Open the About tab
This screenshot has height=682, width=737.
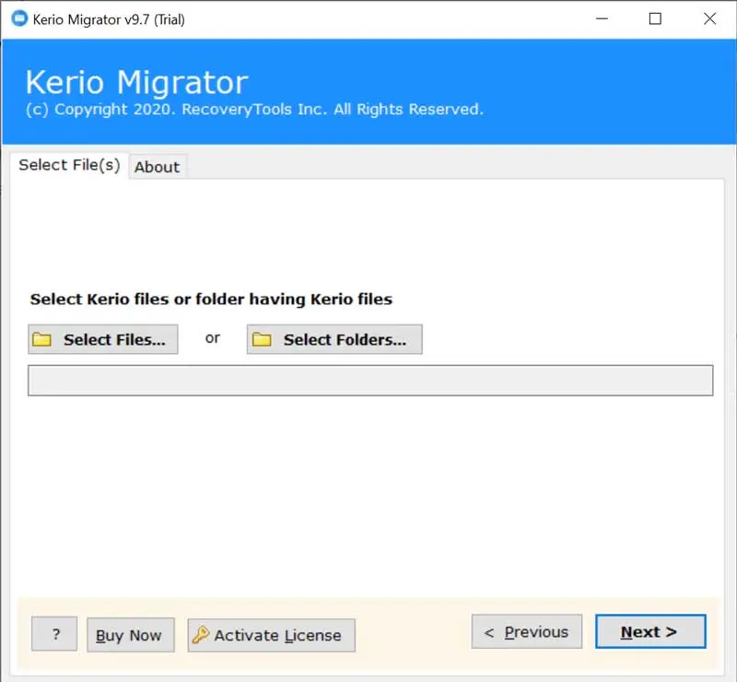point(157,167)
